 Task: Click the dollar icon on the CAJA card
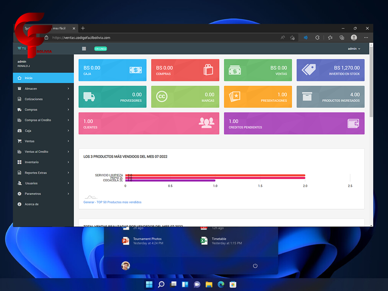click(135, 70)
